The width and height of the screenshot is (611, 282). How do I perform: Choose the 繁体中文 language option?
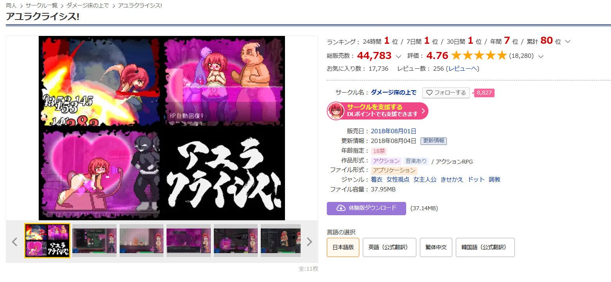436,247
